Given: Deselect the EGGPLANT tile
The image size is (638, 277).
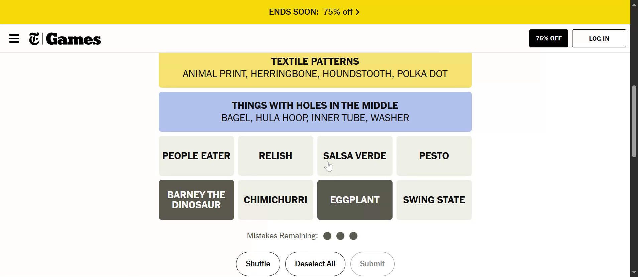Looking at the screenshot, I should (x=355, y=200).
